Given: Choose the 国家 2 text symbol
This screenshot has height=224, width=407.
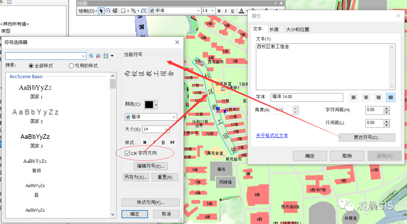Looking at the screenshot, I should pyautogui.click(x=36, y=116).
